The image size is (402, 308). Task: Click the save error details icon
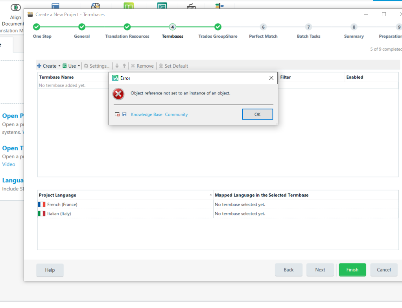click(x=124, y=114)
